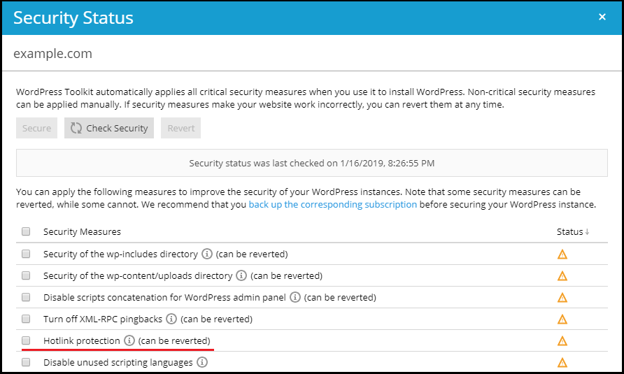Check Disable unused scripting languages
Screen dimensions: 624x374
click(x=26, y=362)
